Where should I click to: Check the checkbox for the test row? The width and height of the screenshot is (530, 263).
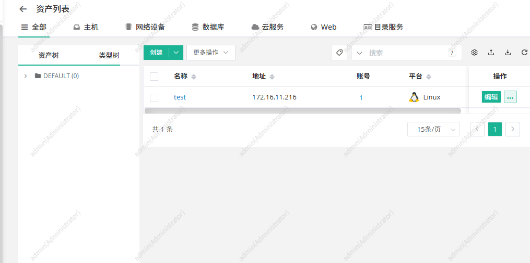click(x=154, y=97)
